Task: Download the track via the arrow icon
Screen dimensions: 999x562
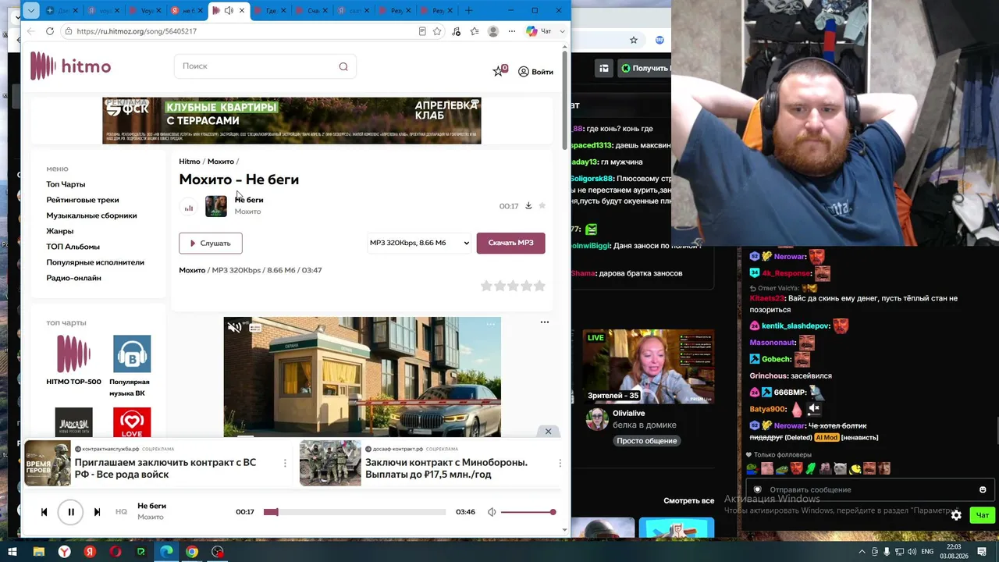Action: [528, 206]
